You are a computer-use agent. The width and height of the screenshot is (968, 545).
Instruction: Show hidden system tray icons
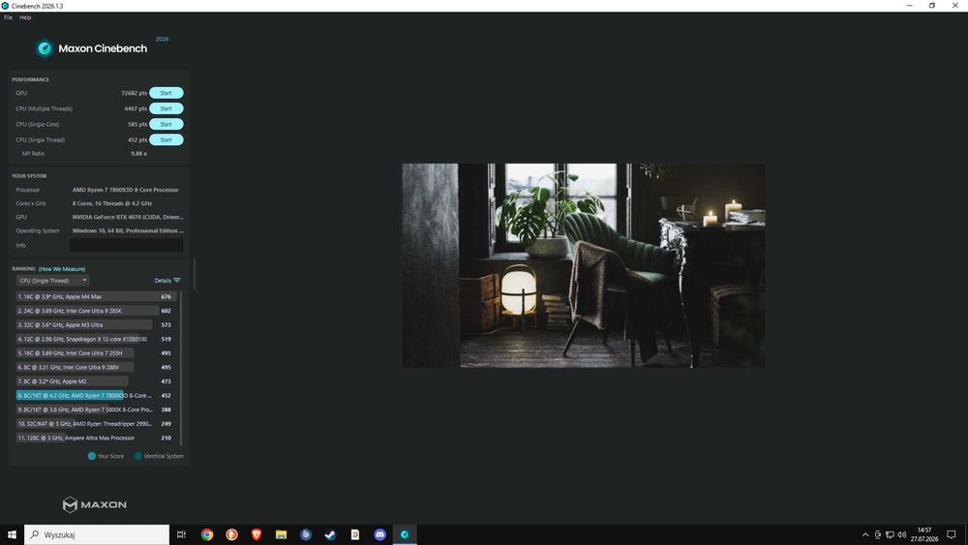click(x=864, y=534)
